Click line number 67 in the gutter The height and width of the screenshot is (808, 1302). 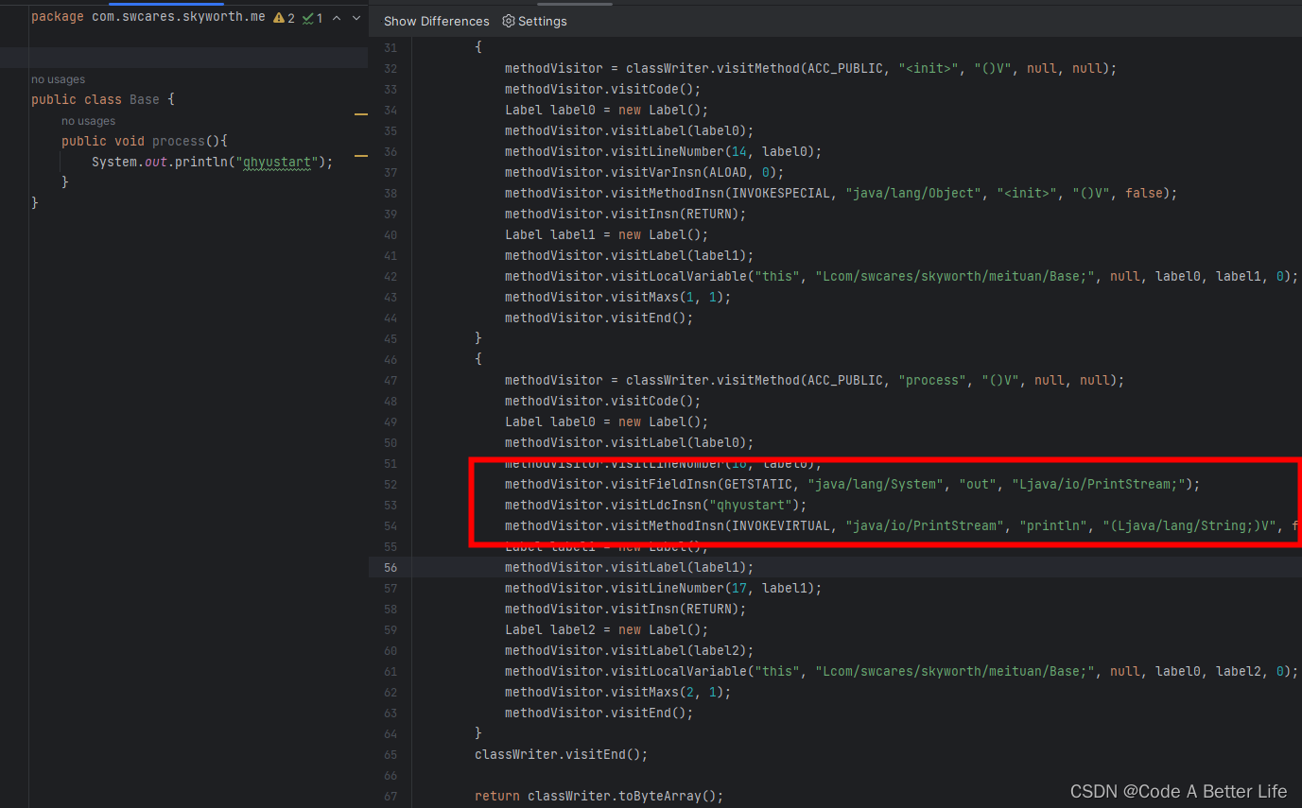click(x=391, y=797)
